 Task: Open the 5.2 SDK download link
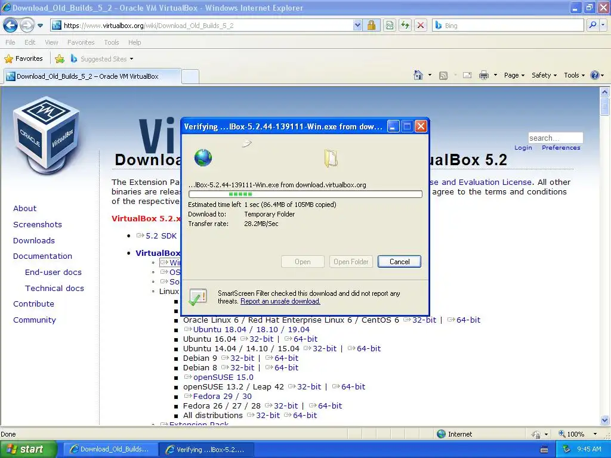coord(157,236)
